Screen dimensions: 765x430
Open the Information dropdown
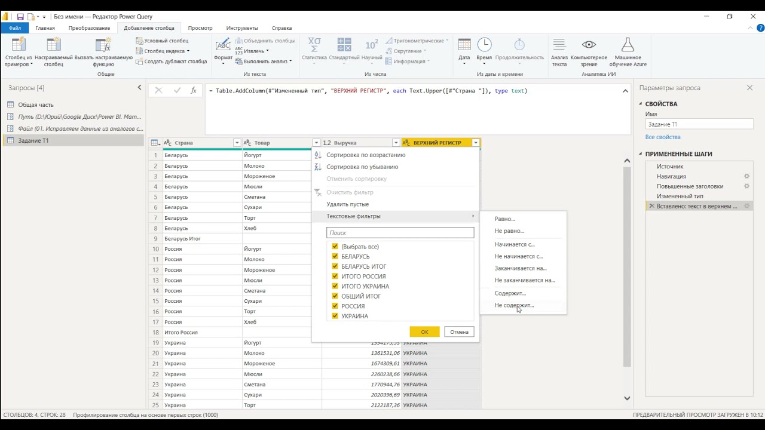coord(408,62)
